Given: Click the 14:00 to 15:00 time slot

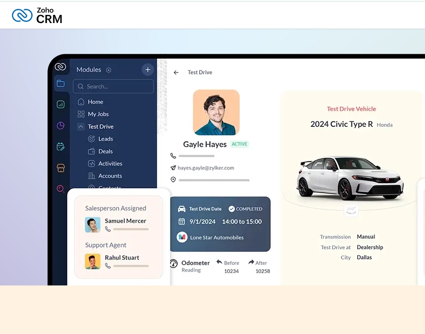Looking at the screenshot, I should tap(242, 222).
